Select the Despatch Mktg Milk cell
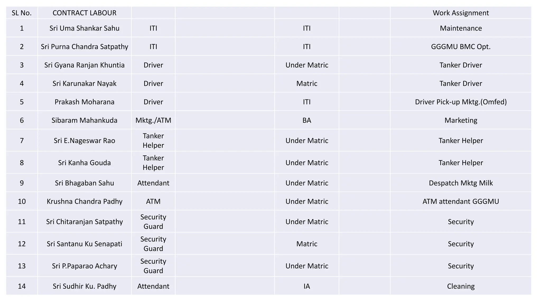This screenshot has height=304, width=541. (x=461, y=183)
